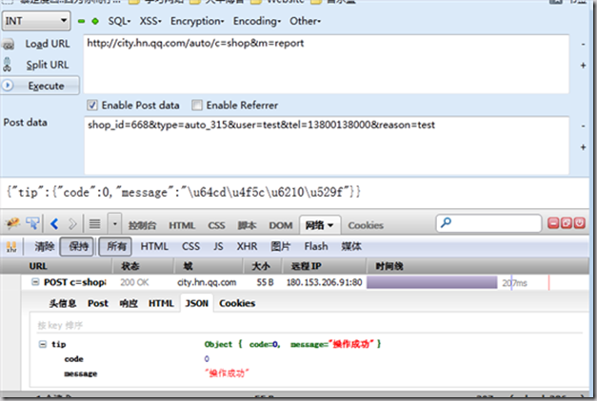The width and height of the screenshot is (597, 401).
Task: Open the SQL menu
Action: point(119,21)
